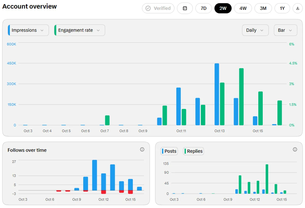Click the Verified badge button

158,8
